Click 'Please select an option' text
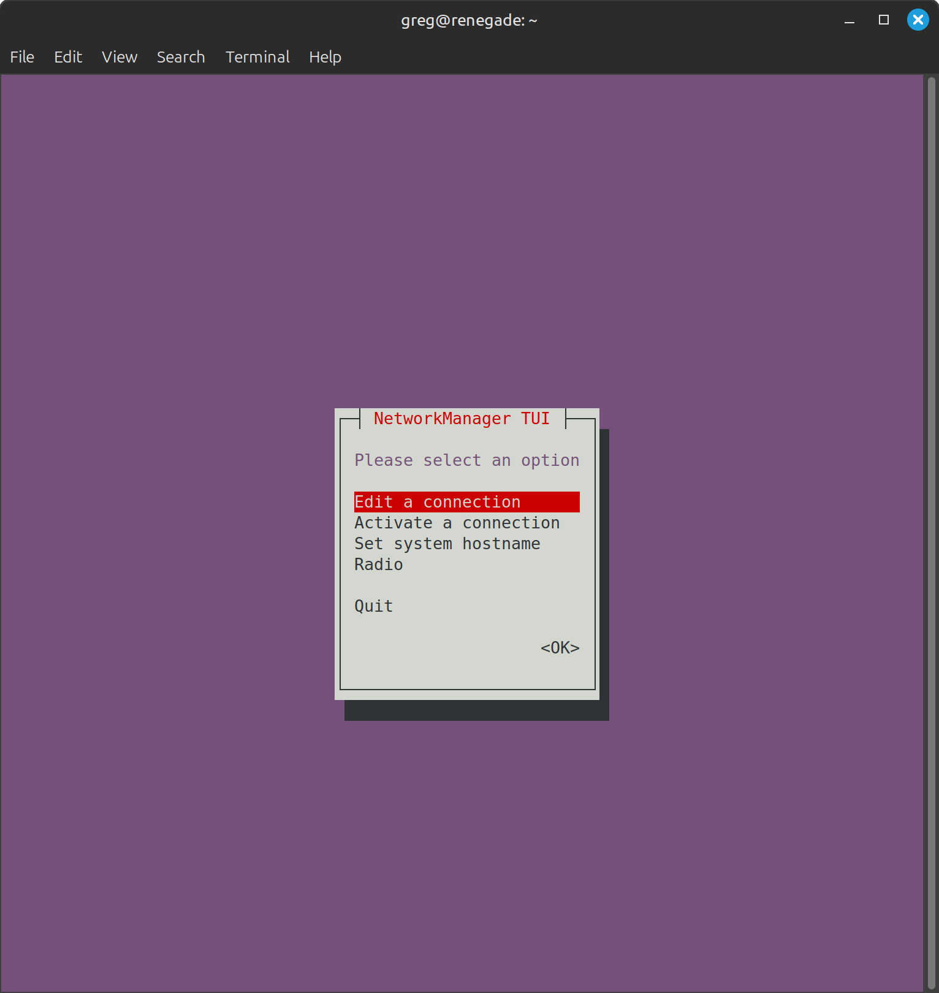 click(x=467, y=460)
